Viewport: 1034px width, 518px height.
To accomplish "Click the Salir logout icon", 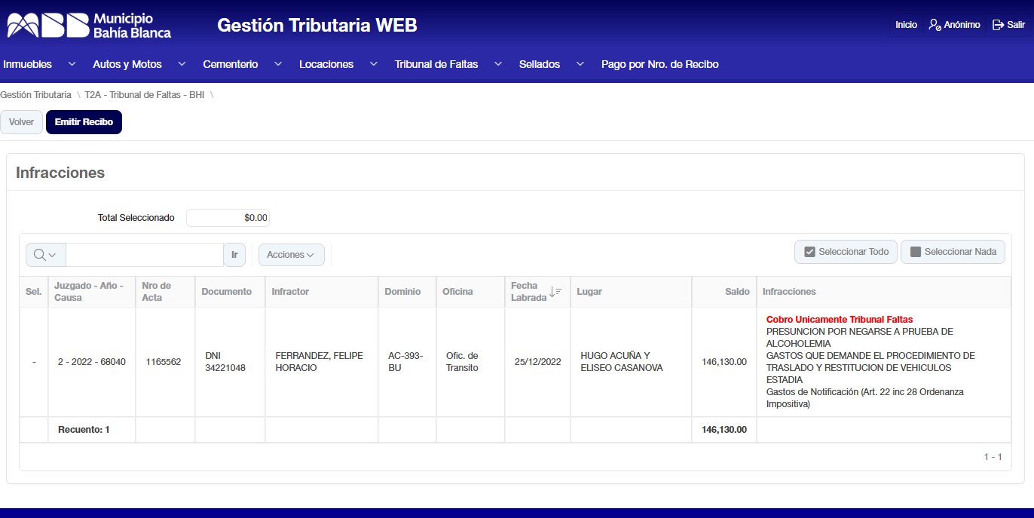I will (998, 25).
